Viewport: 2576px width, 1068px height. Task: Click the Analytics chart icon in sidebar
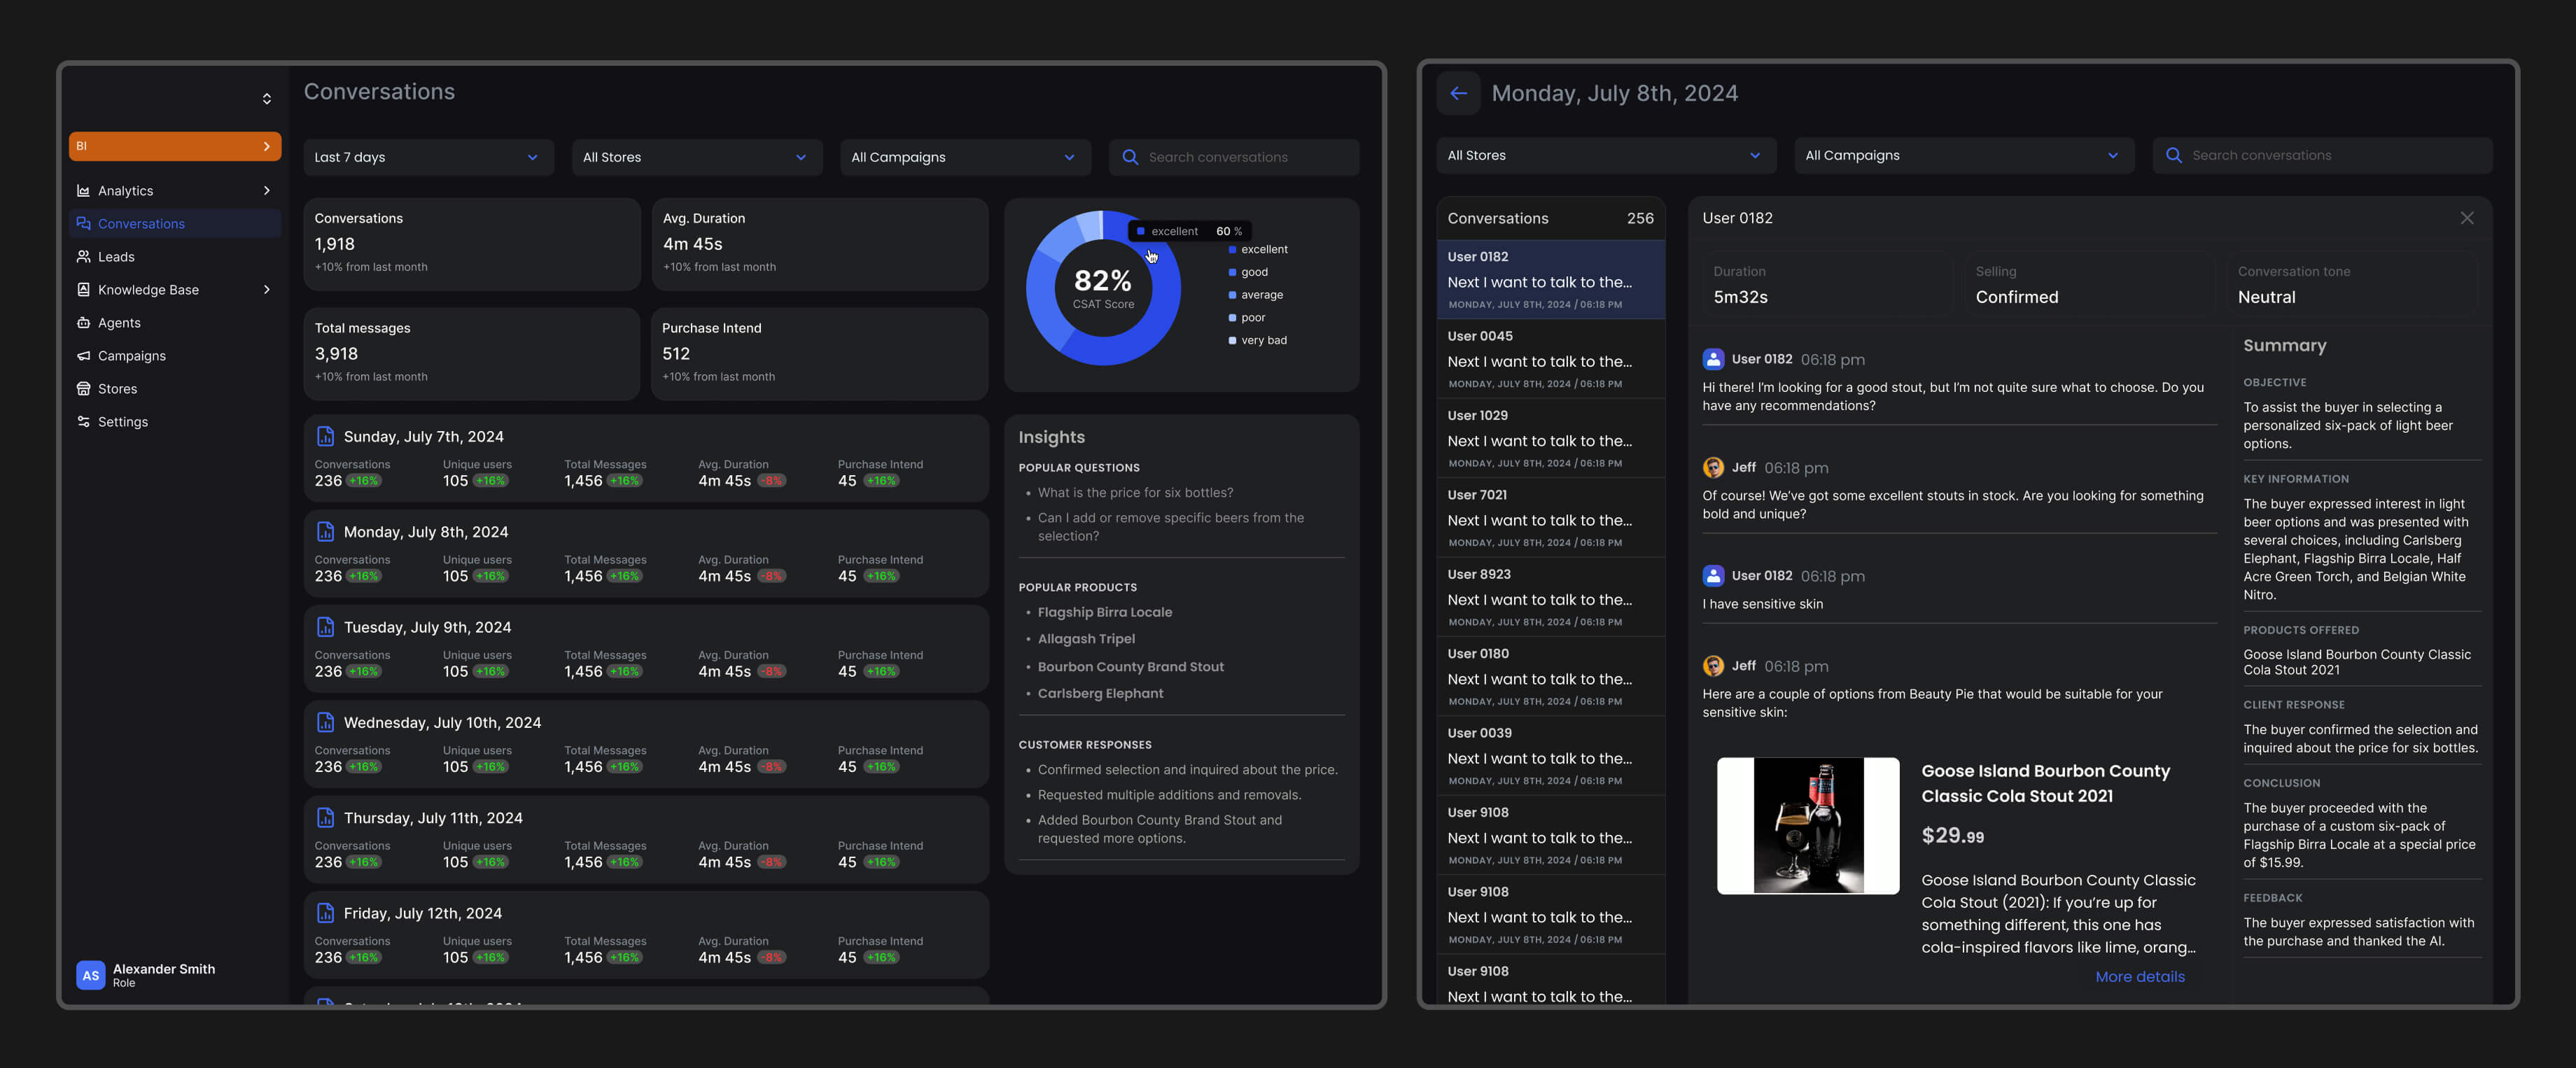point(84,191)
